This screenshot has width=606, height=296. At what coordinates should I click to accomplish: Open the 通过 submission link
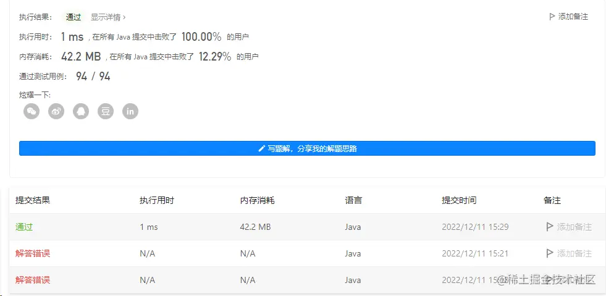pos(24,227)
